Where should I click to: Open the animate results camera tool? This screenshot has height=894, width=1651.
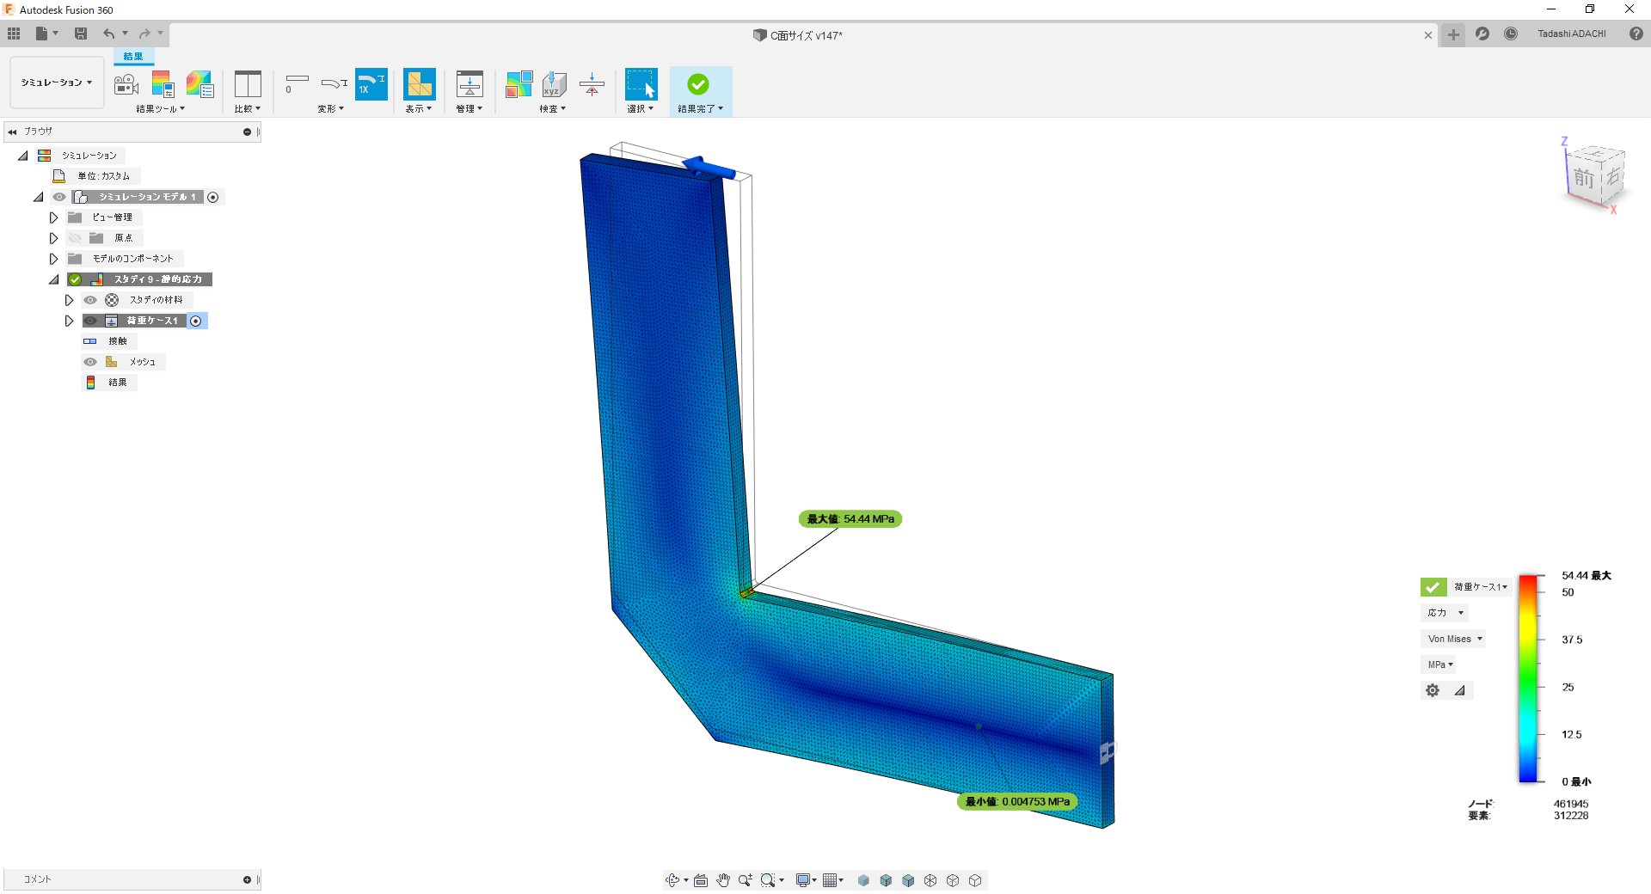coord(126,84)
